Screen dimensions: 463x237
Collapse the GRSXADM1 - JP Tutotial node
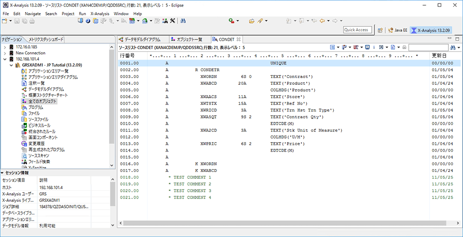tap(11, 65)
